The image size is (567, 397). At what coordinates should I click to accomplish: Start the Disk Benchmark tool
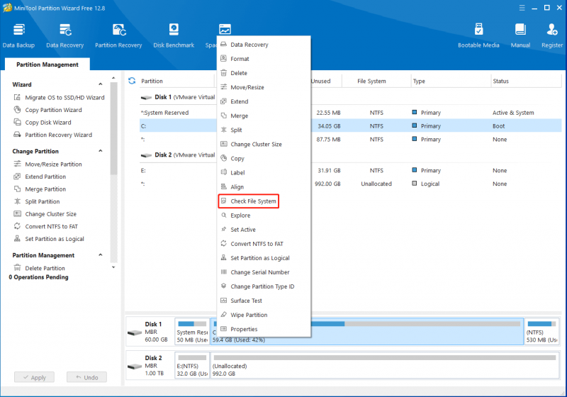[174, 35]
